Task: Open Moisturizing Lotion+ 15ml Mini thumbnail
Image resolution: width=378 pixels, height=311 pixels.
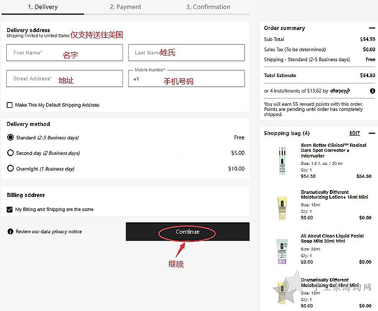Action: [x=282, y=207]
